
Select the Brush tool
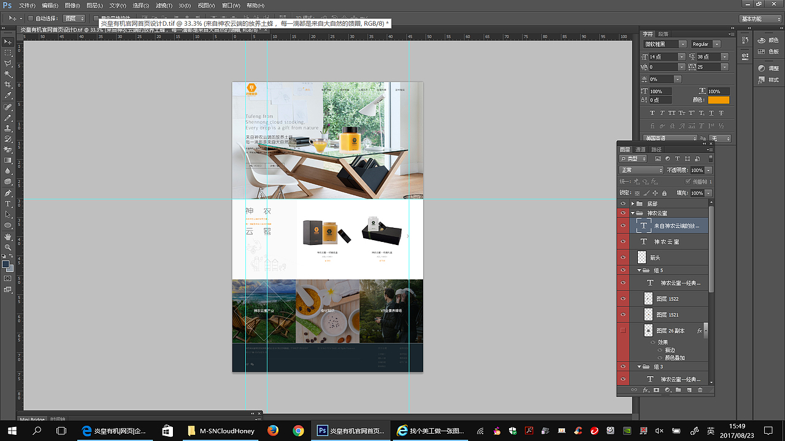point(8,117)
